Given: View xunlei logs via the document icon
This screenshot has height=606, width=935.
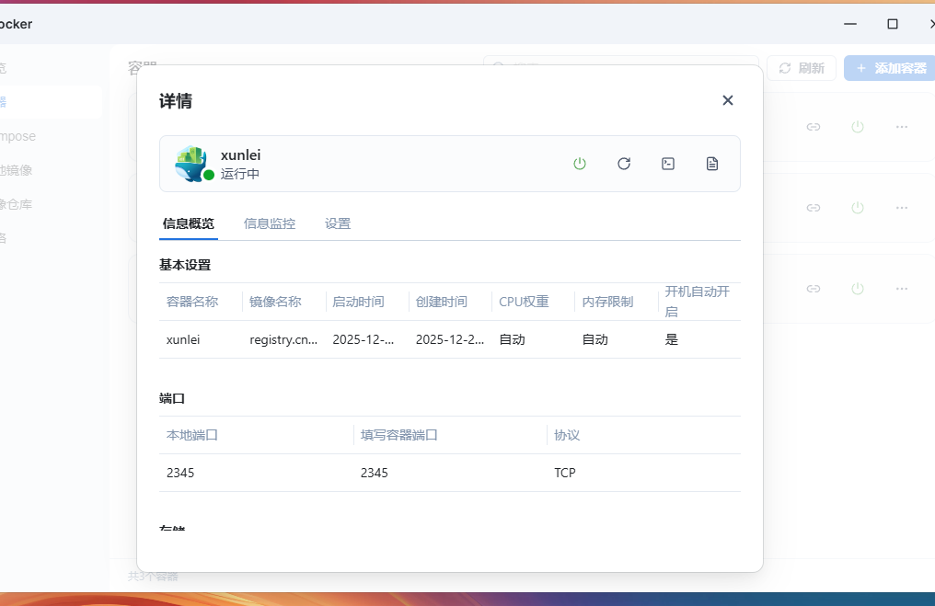Looking at the screenshot, I should (712, 163).
